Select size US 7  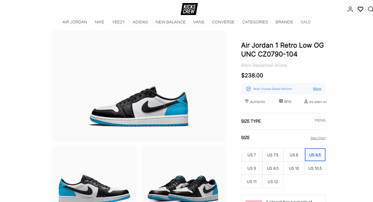[252, 155]
